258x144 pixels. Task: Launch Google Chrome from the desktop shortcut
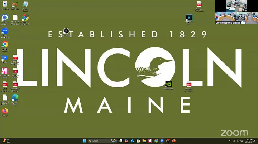coord(5,46)
